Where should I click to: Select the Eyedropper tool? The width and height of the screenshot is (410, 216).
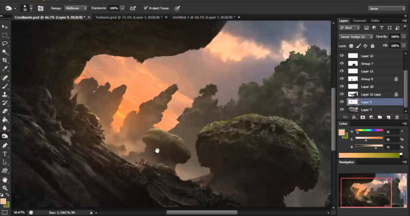(x=5, y=69)
